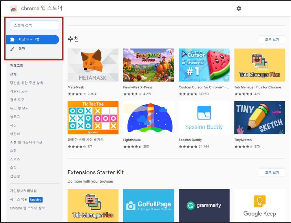Open Tab Manager Plus thumbnail in Starter Kit
The image size is (291, 223).
point(93,205)
